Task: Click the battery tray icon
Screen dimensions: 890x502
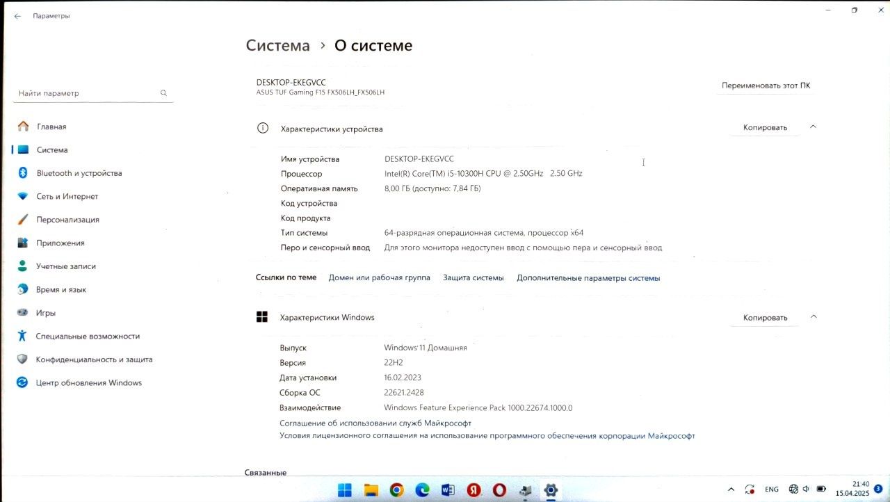Action: pyautogui.click(x=821, y=489)
